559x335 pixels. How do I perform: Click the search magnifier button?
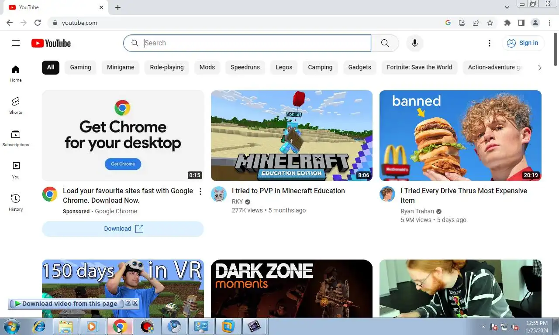click(385, 43)
